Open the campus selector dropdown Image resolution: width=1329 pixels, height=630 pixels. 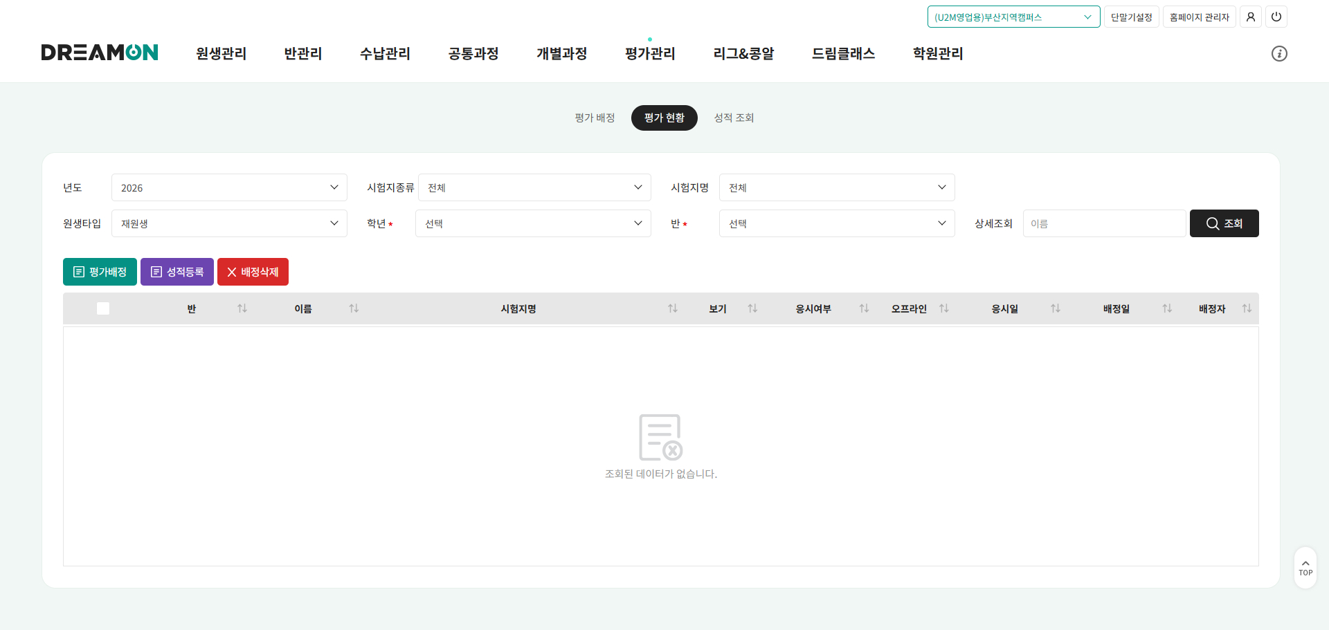[1013, 17]
